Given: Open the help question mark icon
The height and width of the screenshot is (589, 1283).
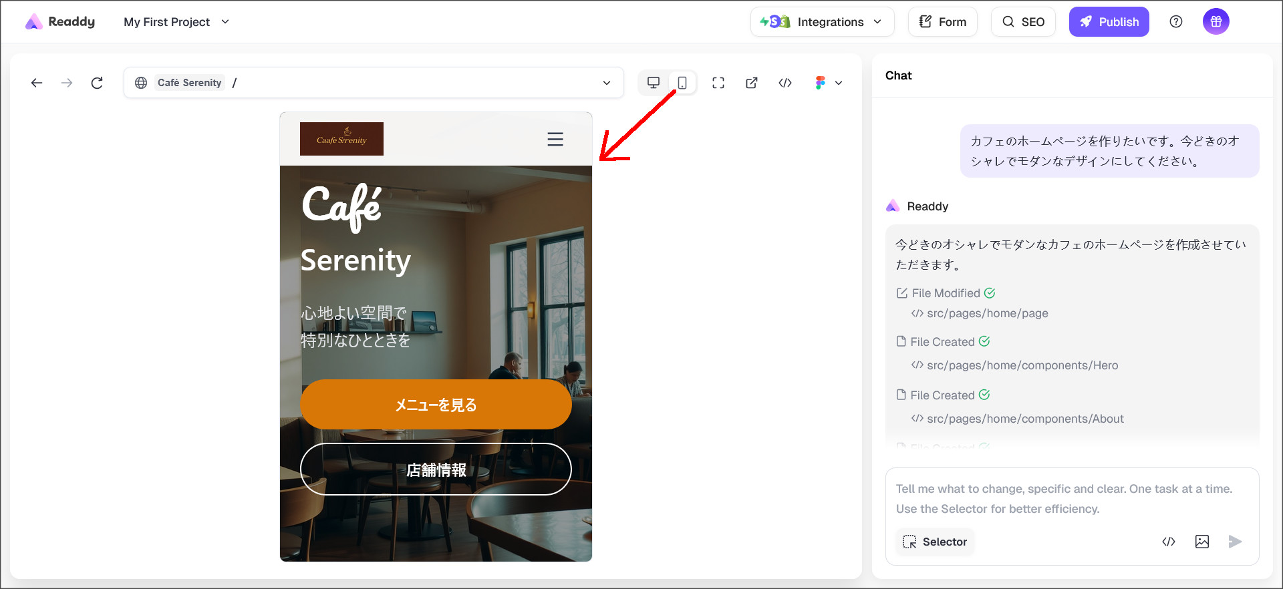Looking at the screenshot, I should (1176, 22).
